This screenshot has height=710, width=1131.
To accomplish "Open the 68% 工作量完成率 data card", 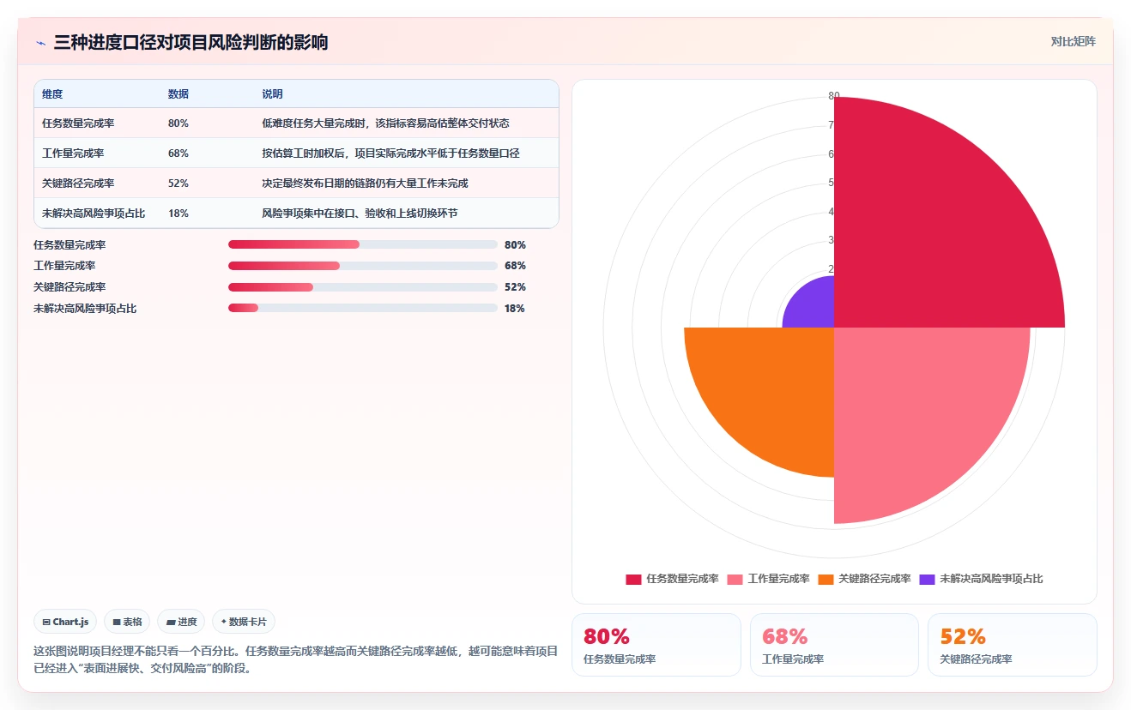I will point(834,645).
